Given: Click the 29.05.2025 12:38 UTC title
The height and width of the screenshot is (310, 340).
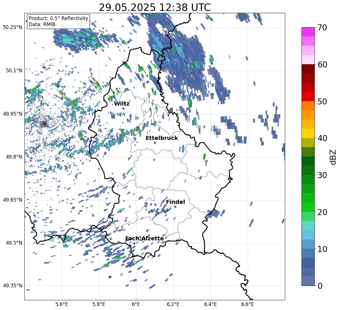Looking at the screenshot, I should 155,7.
